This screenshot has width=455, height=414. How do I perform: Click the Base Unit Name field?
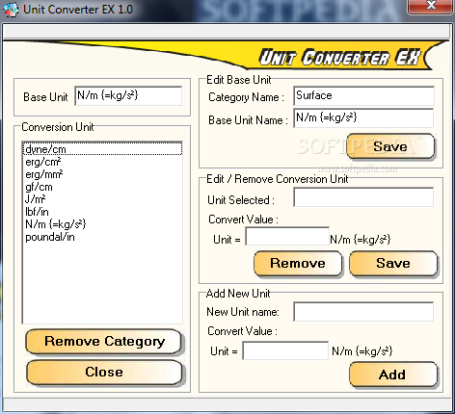point(363,117)
